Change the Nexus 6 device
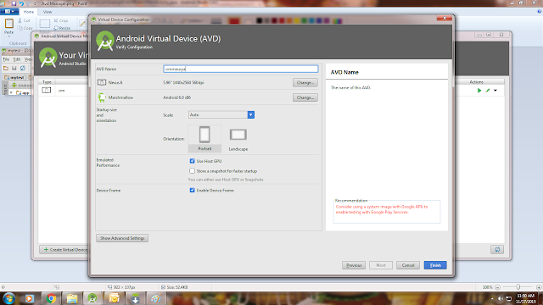The width and height of the screenshot is (543, 305). (305, 83)
